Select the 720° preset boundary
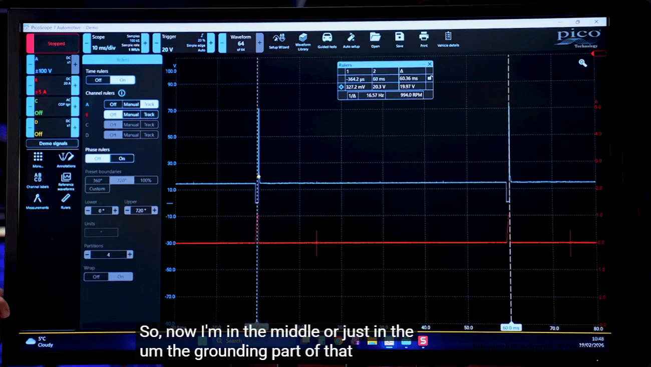The height and width of the screenshot is (367, 651). [x=122, y=180]
